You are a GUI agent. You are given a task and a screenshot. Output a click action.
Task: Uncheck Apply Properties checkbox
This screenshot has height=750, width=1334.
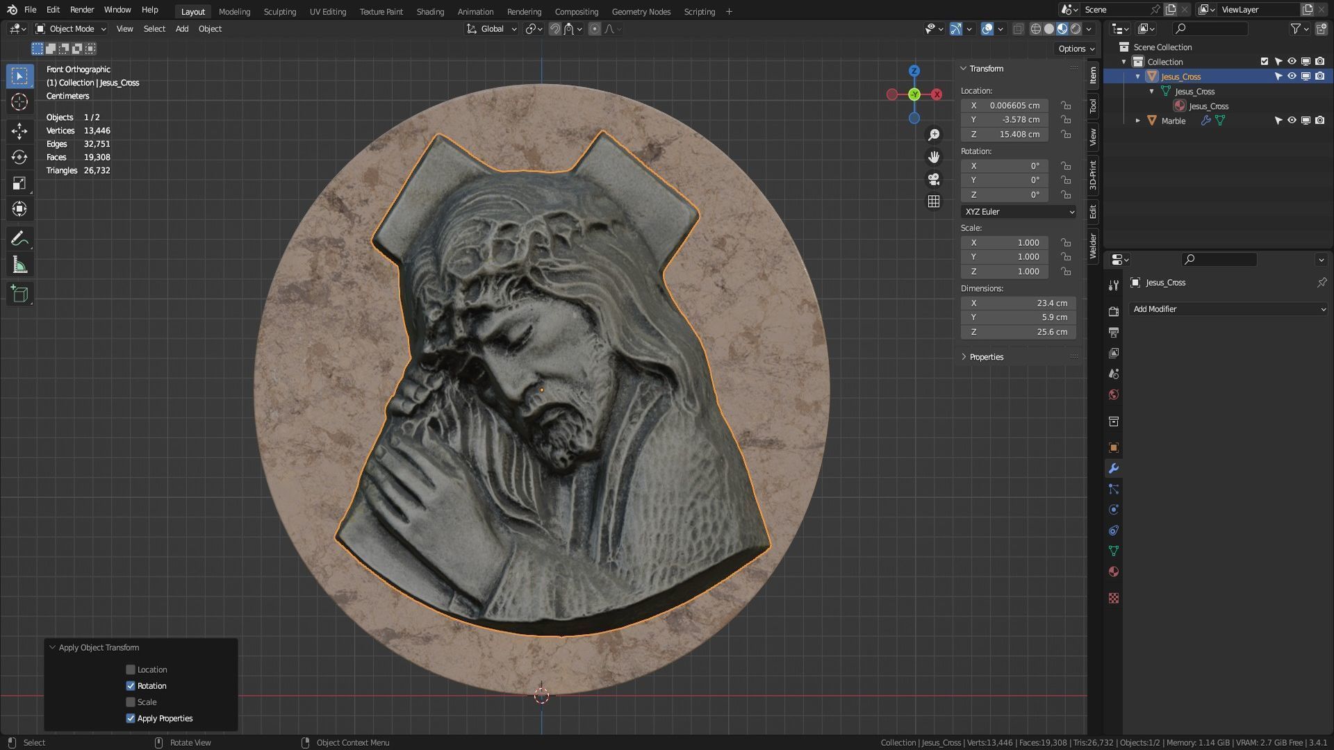tap(131, 718)
